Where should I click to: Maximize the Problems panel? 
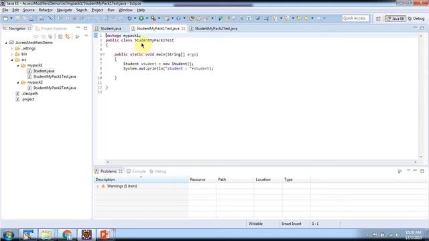(x=422, y=171)
